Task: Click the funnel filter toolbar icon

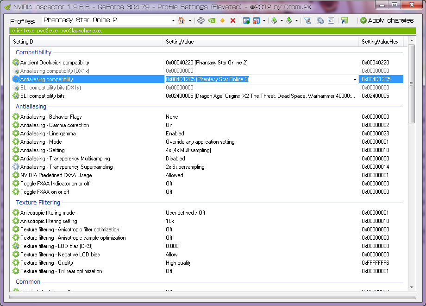Action: click(x=307, y=20)
